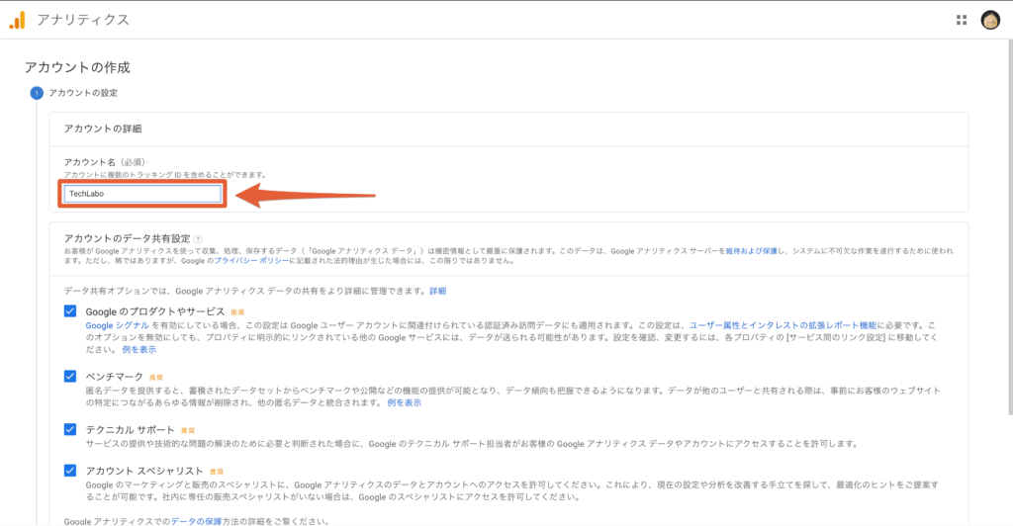The image size is (1013, 526).
Task: Click help icon beside アカウントのデータ共有設定
Action: pyautogui.click(x=199, y=239)
